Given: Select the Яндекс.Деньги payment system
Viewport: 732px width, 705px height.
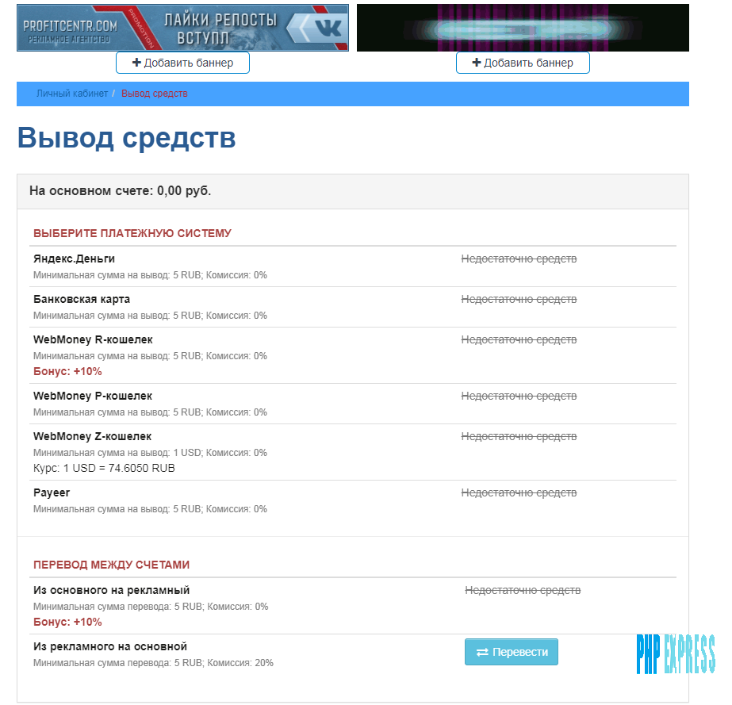Looking at the screenshot, I should tap(74, 259).
